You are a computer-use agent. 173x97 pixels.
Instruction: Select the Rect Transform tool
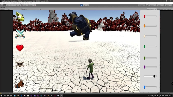click(x=13, y=5)
